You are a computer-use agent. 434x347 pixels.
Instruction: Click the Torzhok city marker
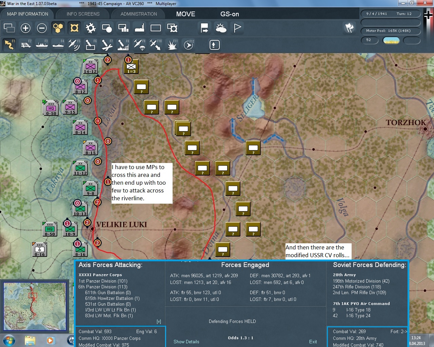(x=425, y=129)
